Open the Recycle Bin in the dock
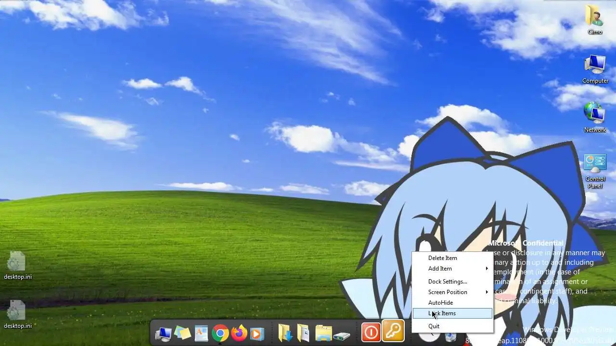This screenshot has width=616, height=346. click(x=450, y=336)
